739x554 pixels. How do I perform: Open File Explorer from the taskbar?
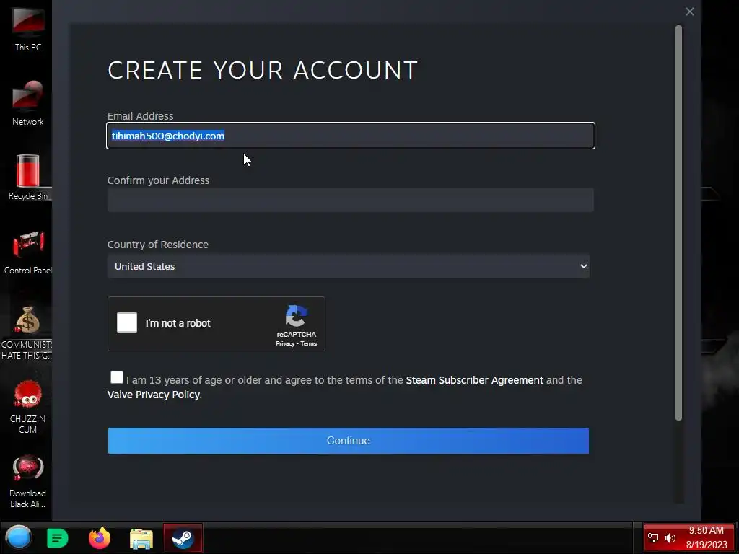tap(141, 538)
